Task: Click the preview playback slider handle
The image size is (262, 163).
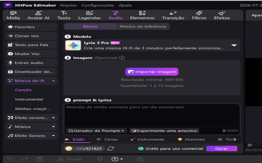Action: pyautogui.click(x=250, y=145)
